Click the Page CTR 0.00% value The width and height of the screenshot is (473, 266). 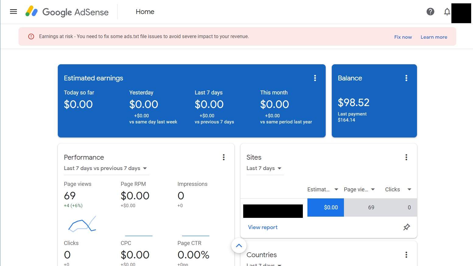pos(193,255)
